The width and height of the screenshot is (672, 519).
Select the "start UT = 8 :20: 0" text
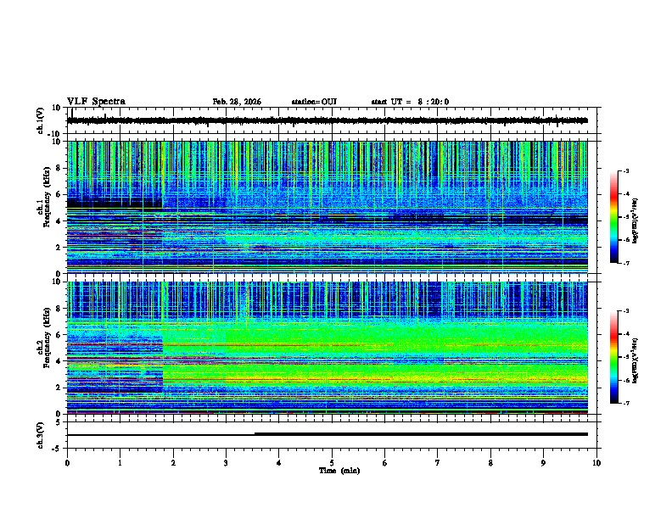click(x=410, y=102)
